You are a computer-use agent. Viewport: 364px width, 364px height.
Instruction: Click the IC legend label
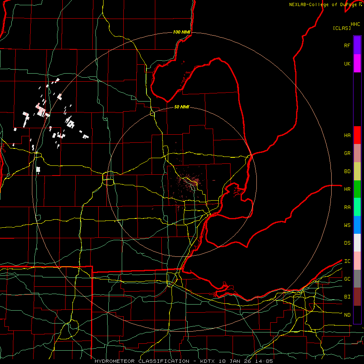[347, 261]
